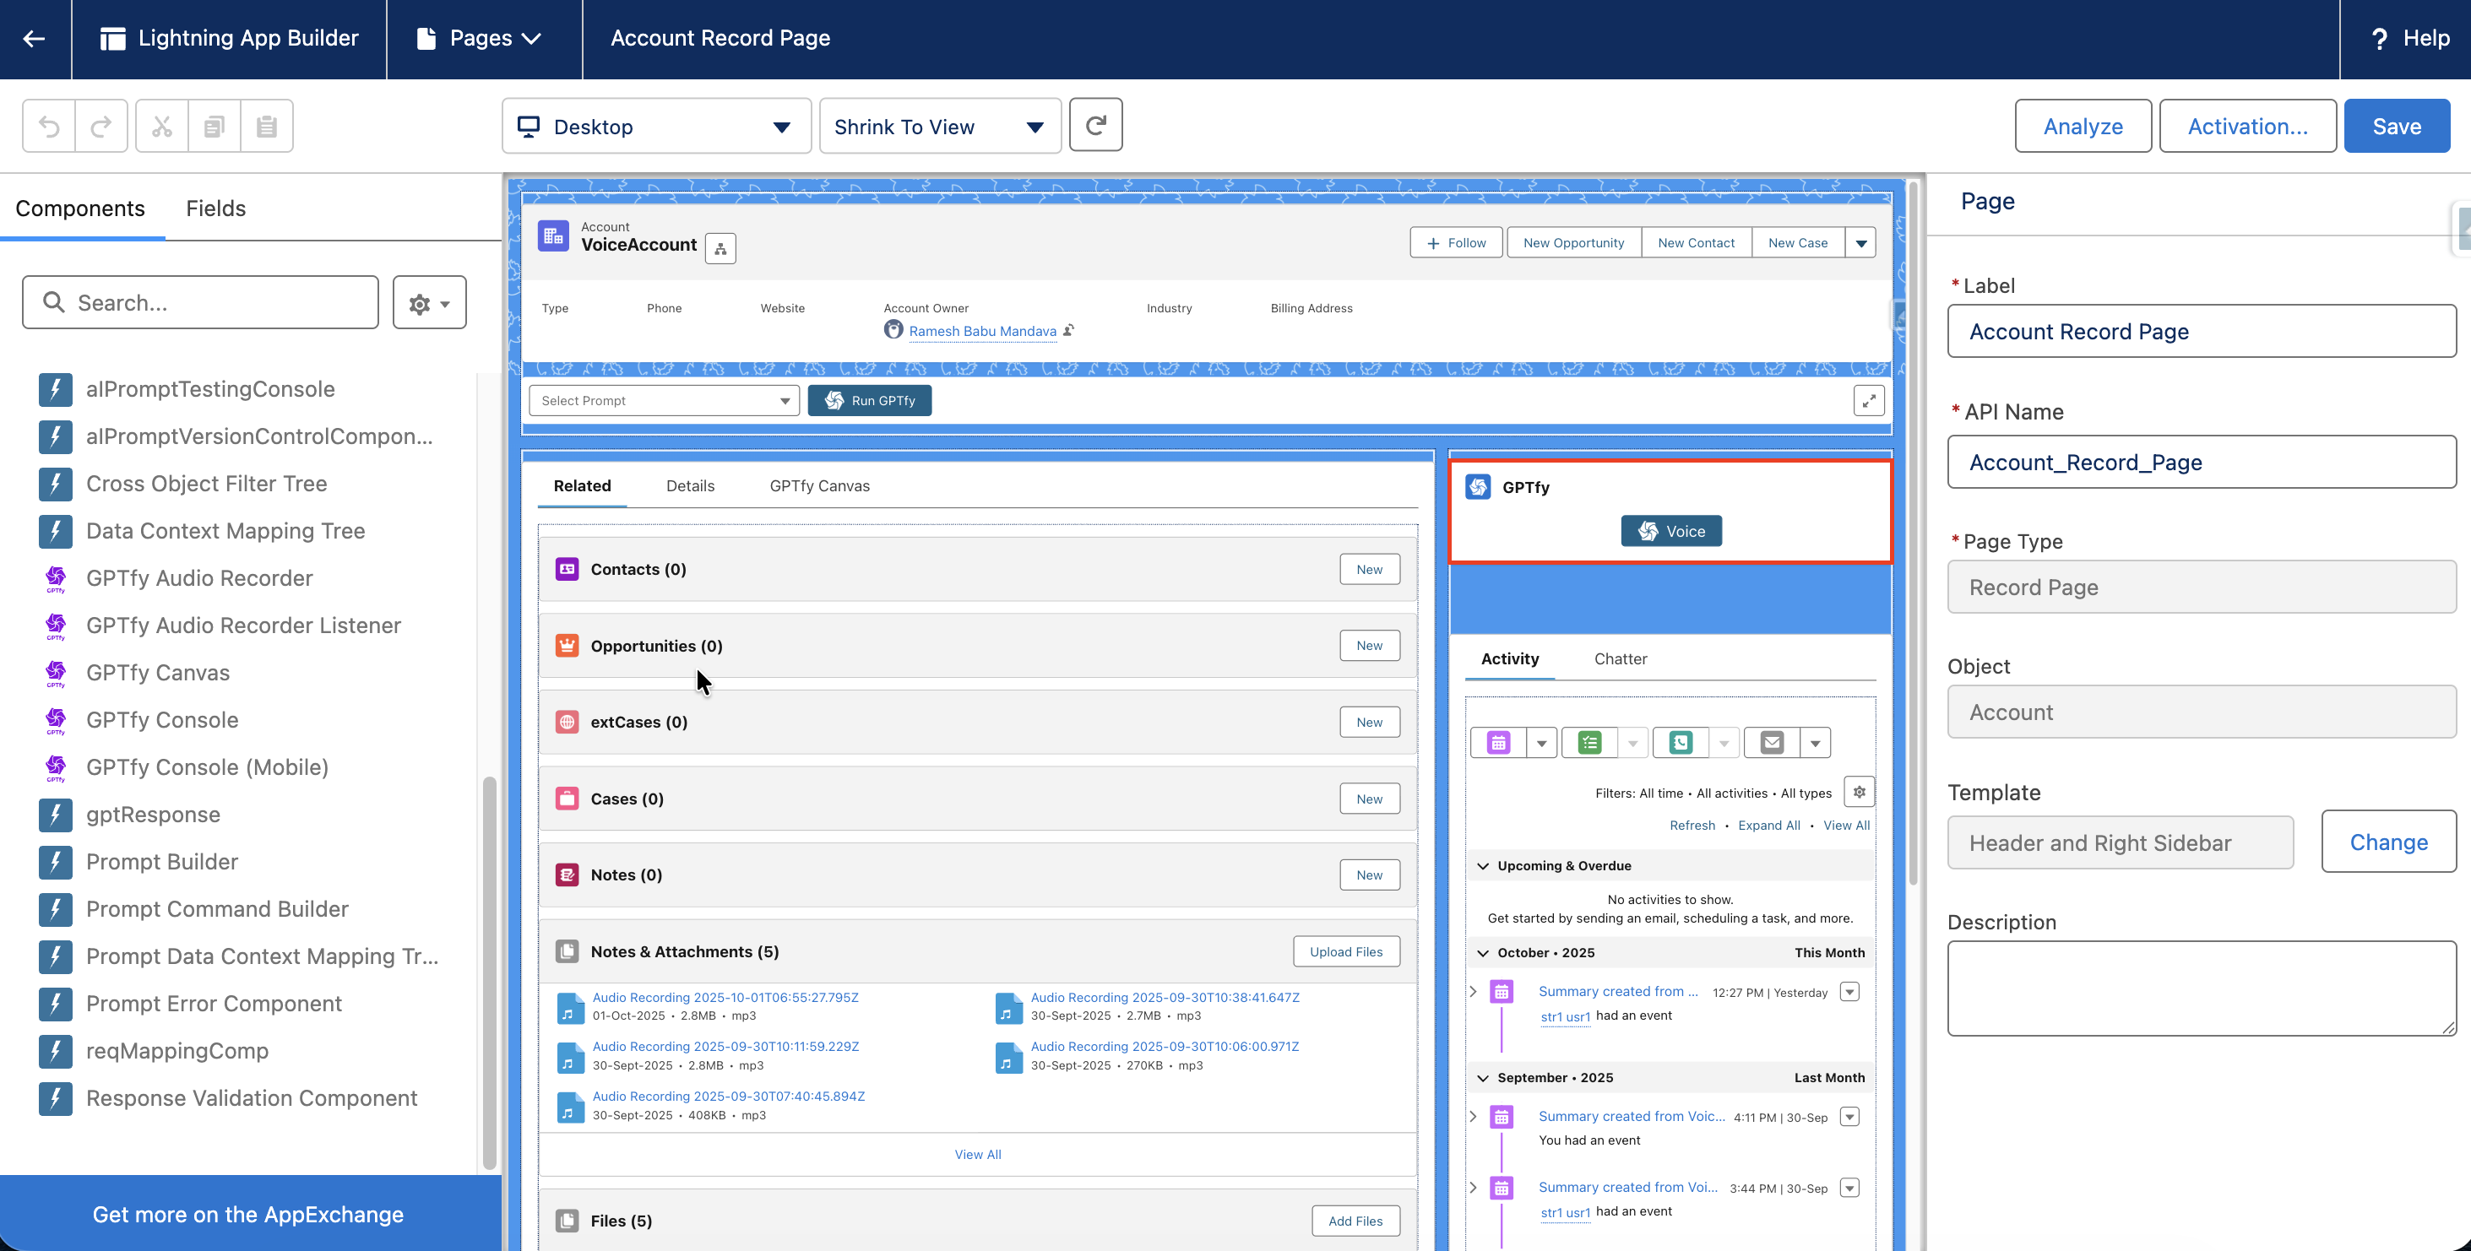Click the refresh canvas icon

coord(1095,125)
